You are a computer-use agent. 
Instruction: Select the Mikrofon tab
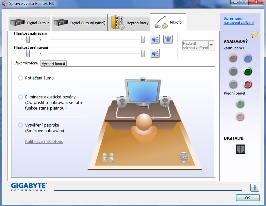[168, 22]
